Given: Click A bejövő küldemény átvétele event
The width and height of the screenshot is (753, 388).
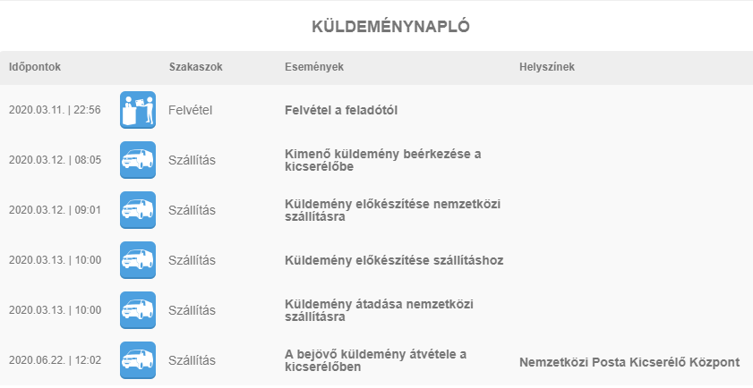Looking at the screenshot, I should 375,360.
